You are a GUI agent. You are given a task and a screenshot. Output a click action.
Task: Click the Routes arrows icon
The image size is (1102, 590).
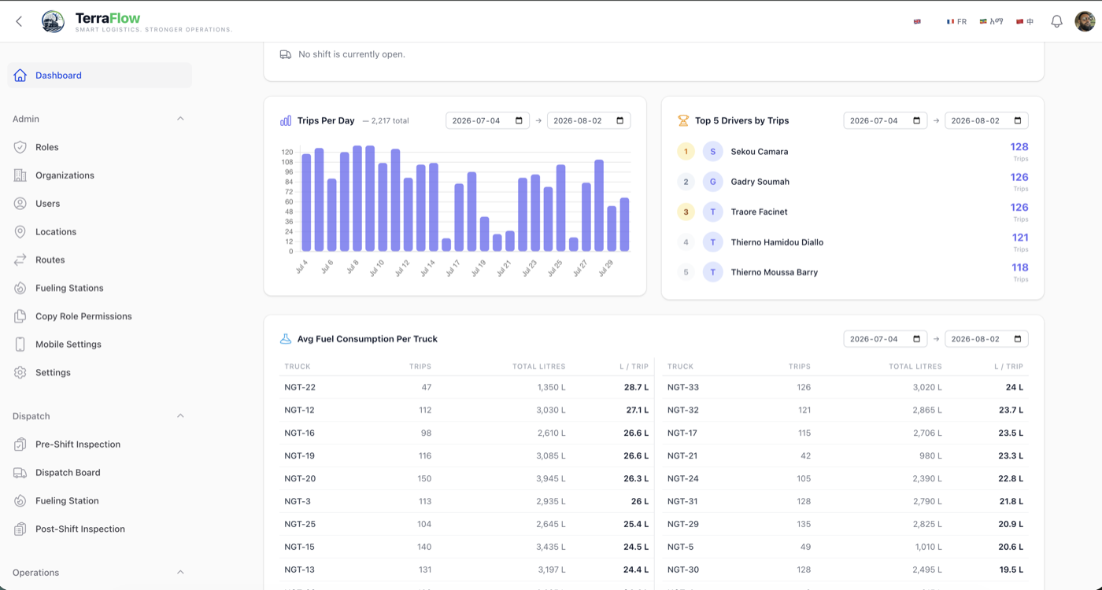[20, 260]
